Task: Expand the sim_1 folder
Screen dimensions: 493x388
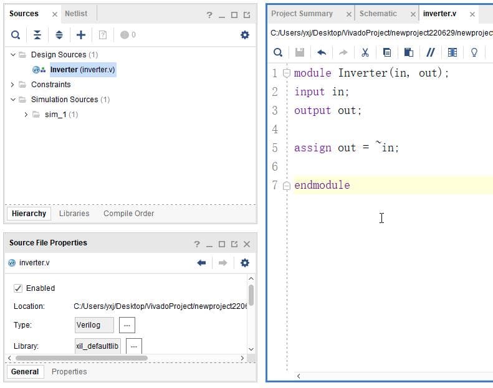Action: (x=26, y=115)
